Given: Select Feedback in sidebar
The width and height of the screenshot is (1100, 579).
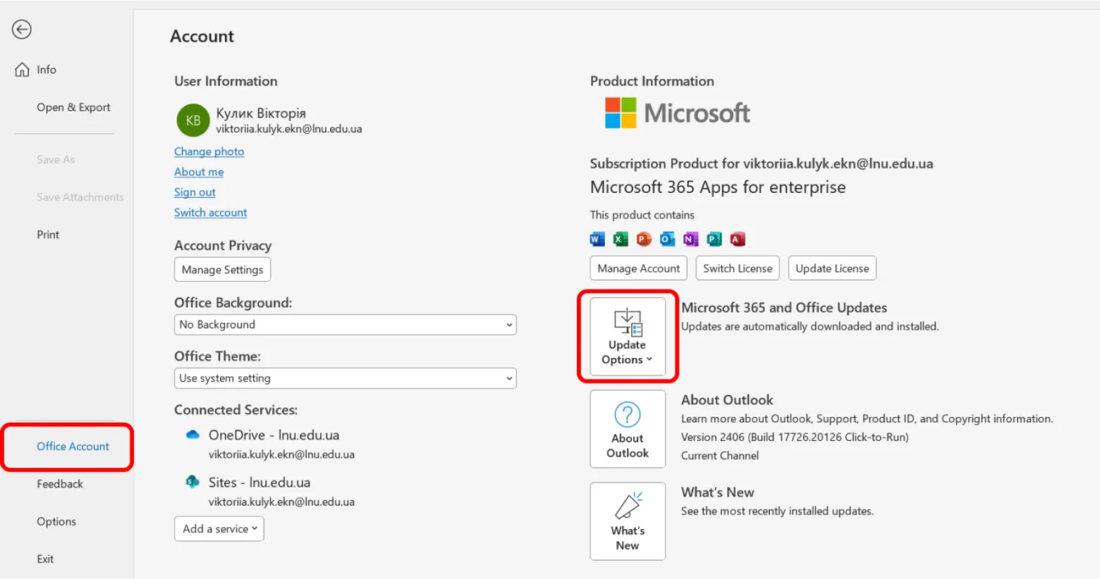Looking at the screenshot, I should pyautogui.click(x=60, y=484).
